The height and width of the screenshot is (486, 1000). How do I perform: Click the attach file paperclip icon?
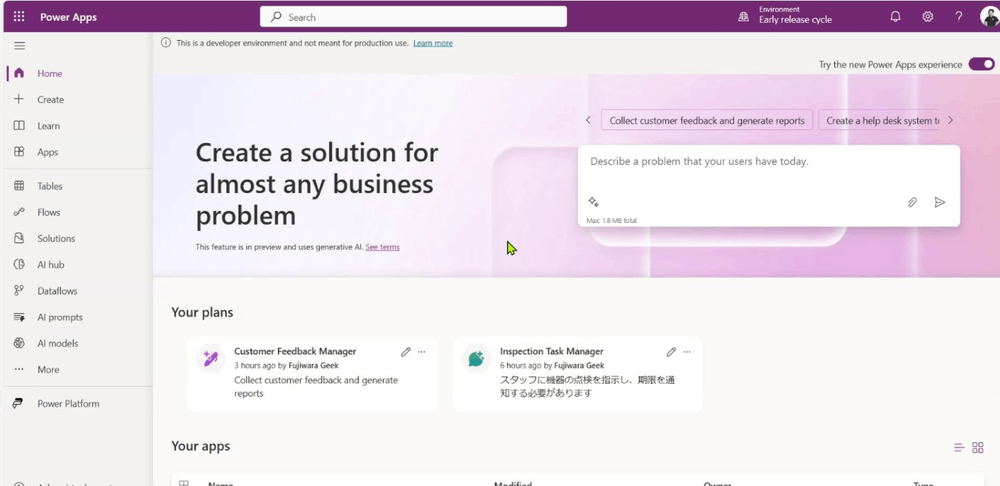click(912, 202)
